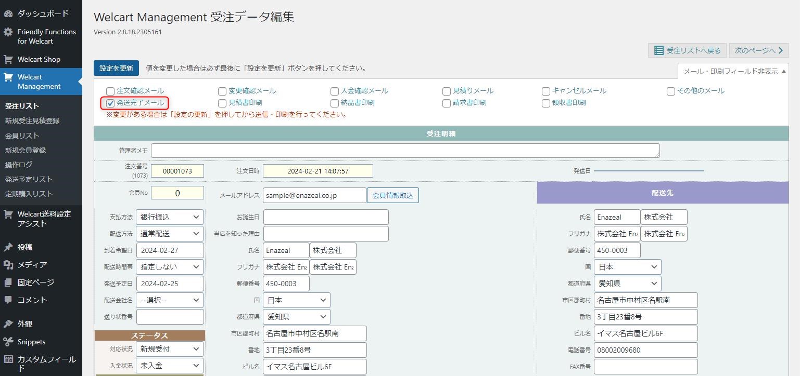Image resolution: width=800 pixels, height=376 pixels.
Task: Click the speech bubble icon beside コメント
Action: point(8,300)
